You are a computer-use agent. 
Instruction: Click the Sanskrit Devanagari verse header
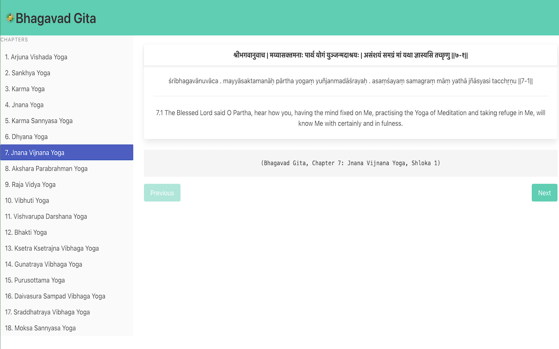[351, 55]
